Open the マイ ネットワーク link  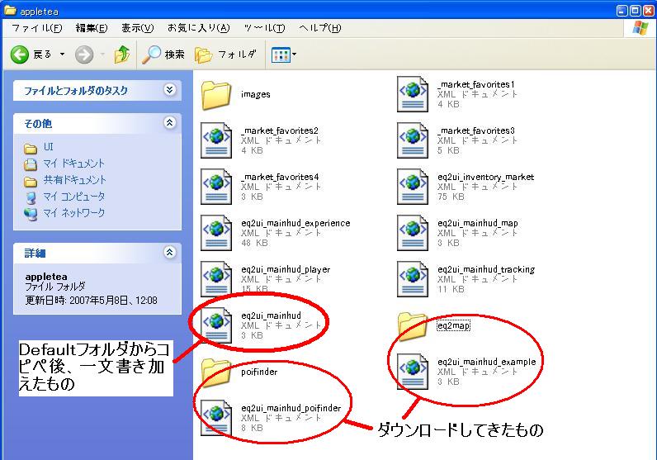click(x=73, y=213)
